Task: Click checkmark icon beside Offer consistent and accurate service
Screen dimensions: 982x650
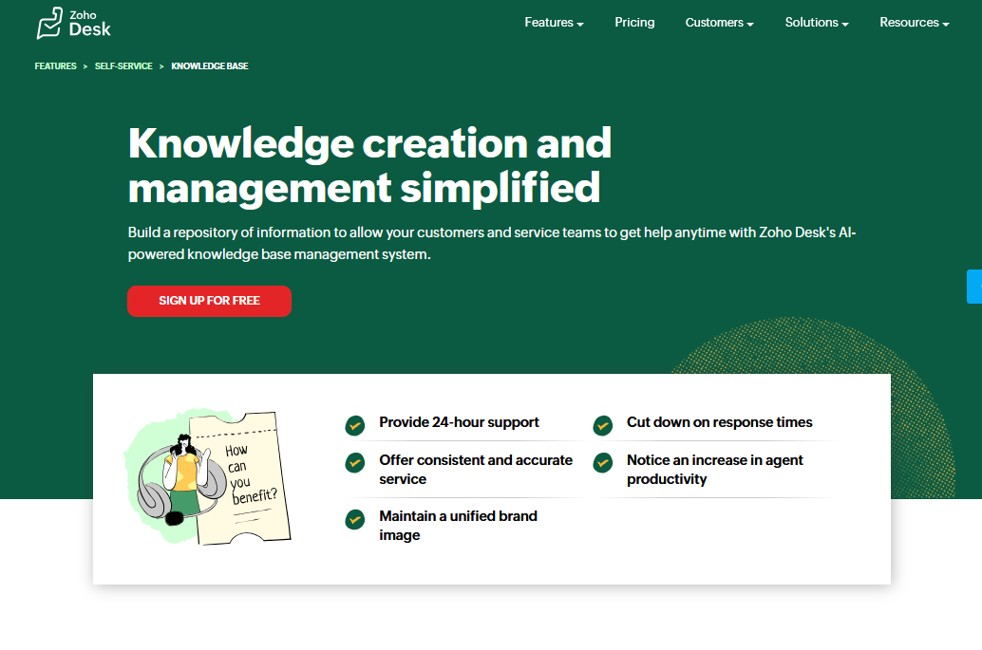Action: 355,463
